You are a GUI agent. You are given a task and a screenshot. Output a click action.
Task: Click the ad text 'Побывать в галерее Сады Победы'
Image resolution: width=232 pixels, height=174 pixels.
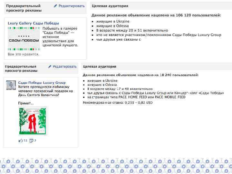[60, 37]
